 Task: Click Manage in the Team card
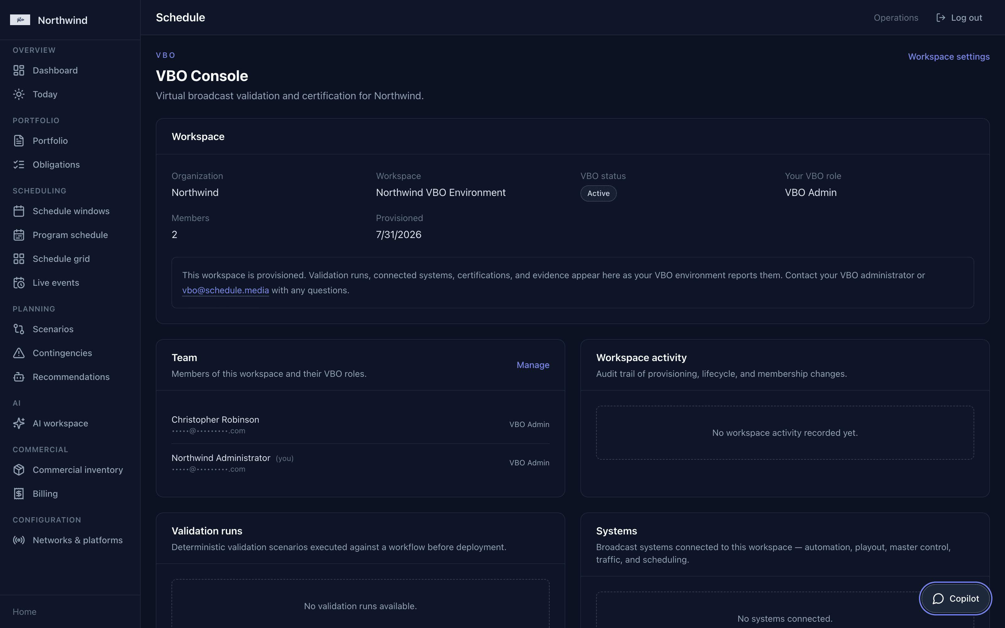(x=533, y=365)
